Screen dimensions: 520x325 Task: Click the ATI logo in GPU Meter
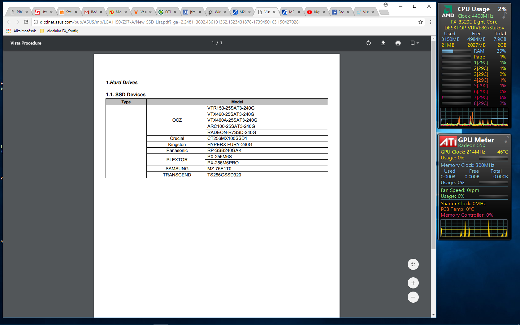point(448,142)
